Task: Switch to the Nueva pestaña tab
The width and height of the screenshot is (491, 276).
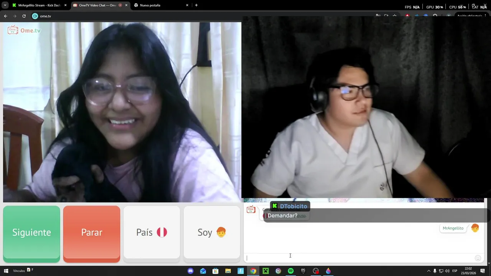Action: click(x=160, y=5)
